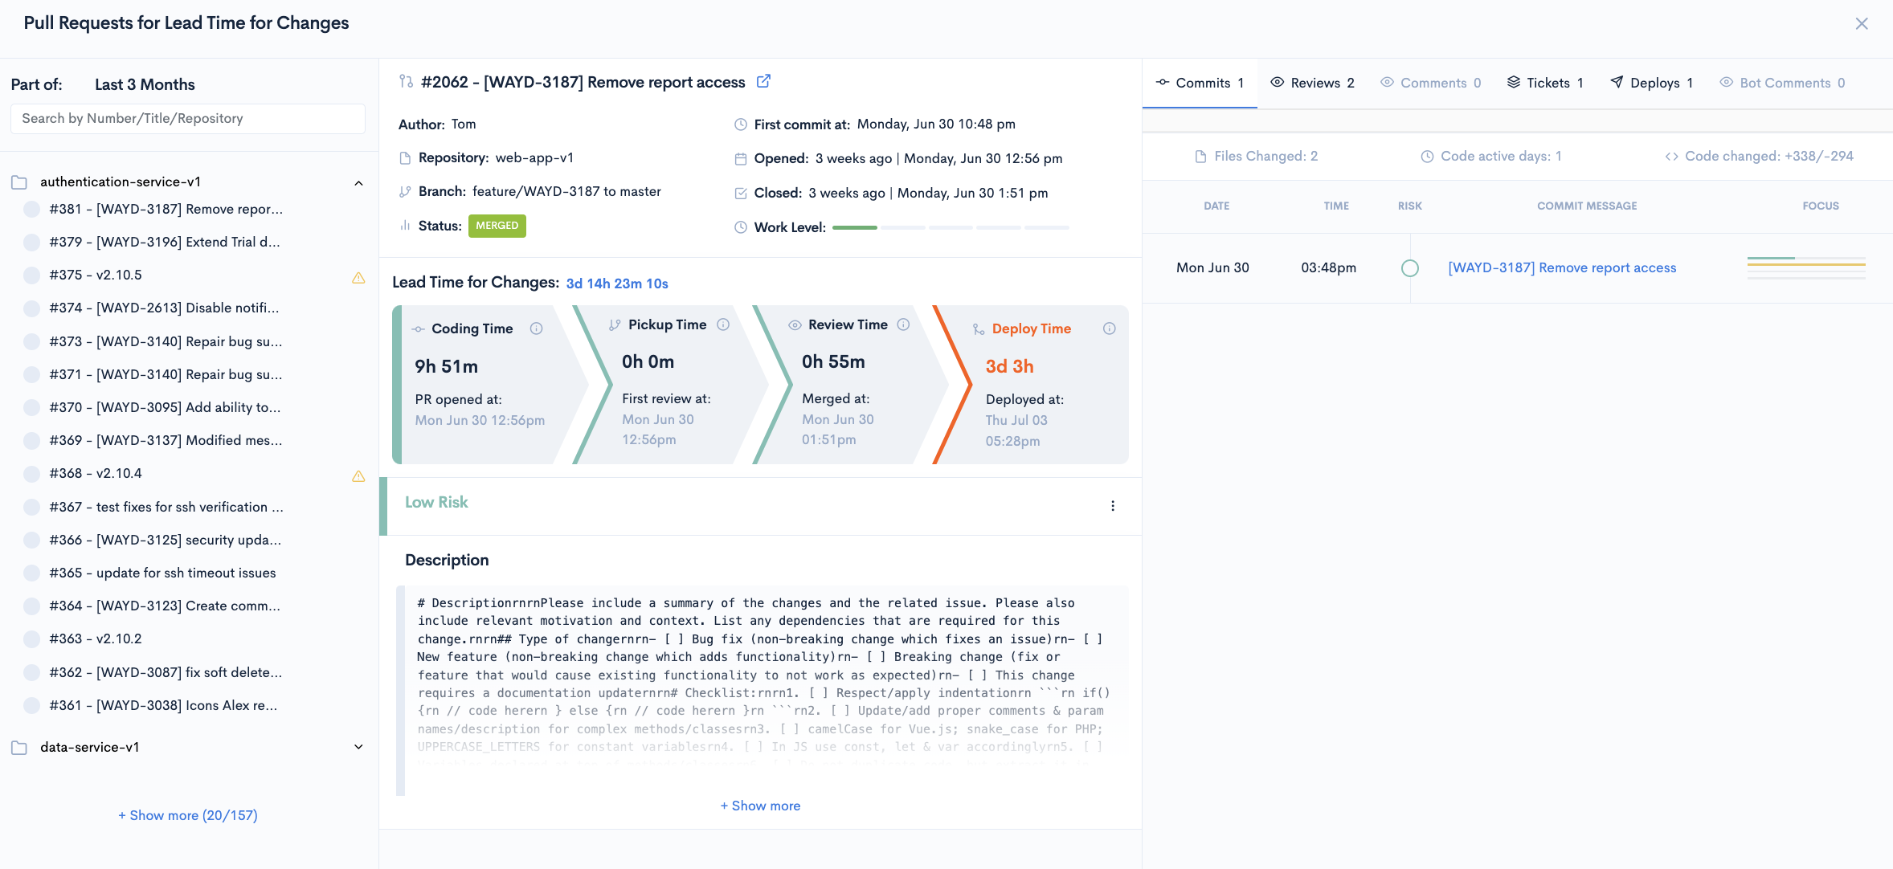The height and width of the screenshot is (869, 1893).
Task: Click the Deploy Time stage card value 3d 3h
Action: click(1009, 367)
